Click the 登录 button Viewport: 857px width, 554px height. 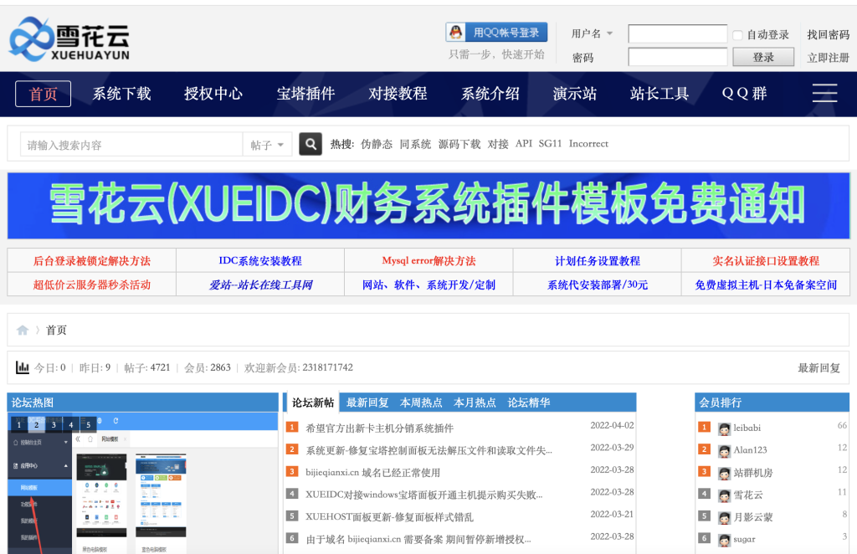coord(762,57)
